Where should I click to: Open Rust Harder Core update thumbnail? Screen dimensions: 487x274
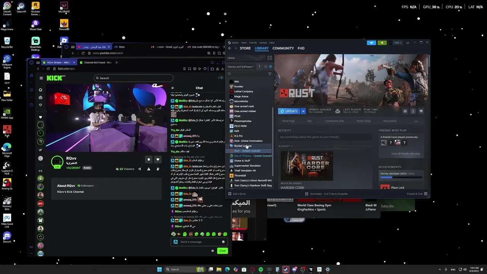(x=307, y=166)
